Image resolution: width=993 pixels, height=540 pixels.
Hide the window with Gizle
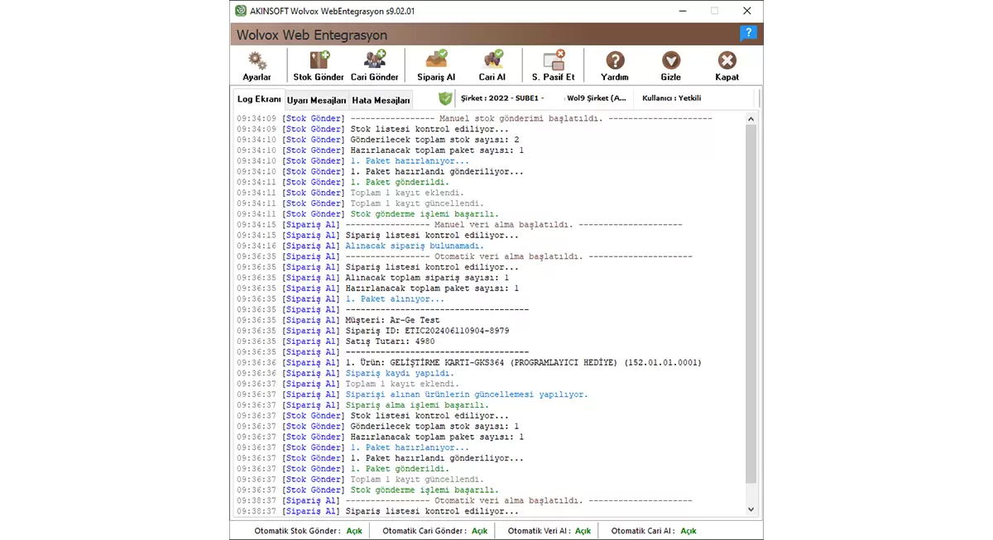(671, 61)
